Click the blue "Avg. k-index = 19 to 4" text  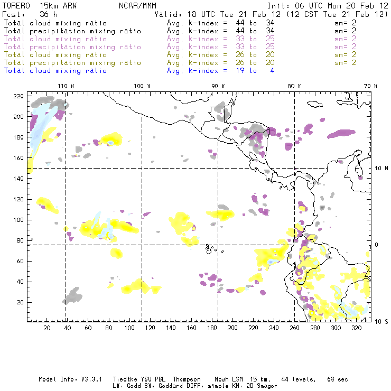pyautogui.click(x=221, y=71)
